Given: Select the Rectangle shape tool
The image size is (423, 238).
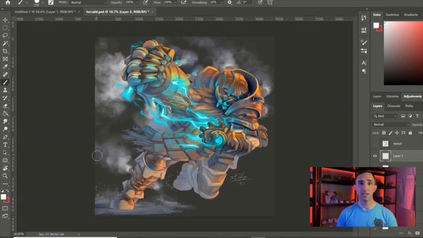Looking at the screenshot, I should point(5,161).
